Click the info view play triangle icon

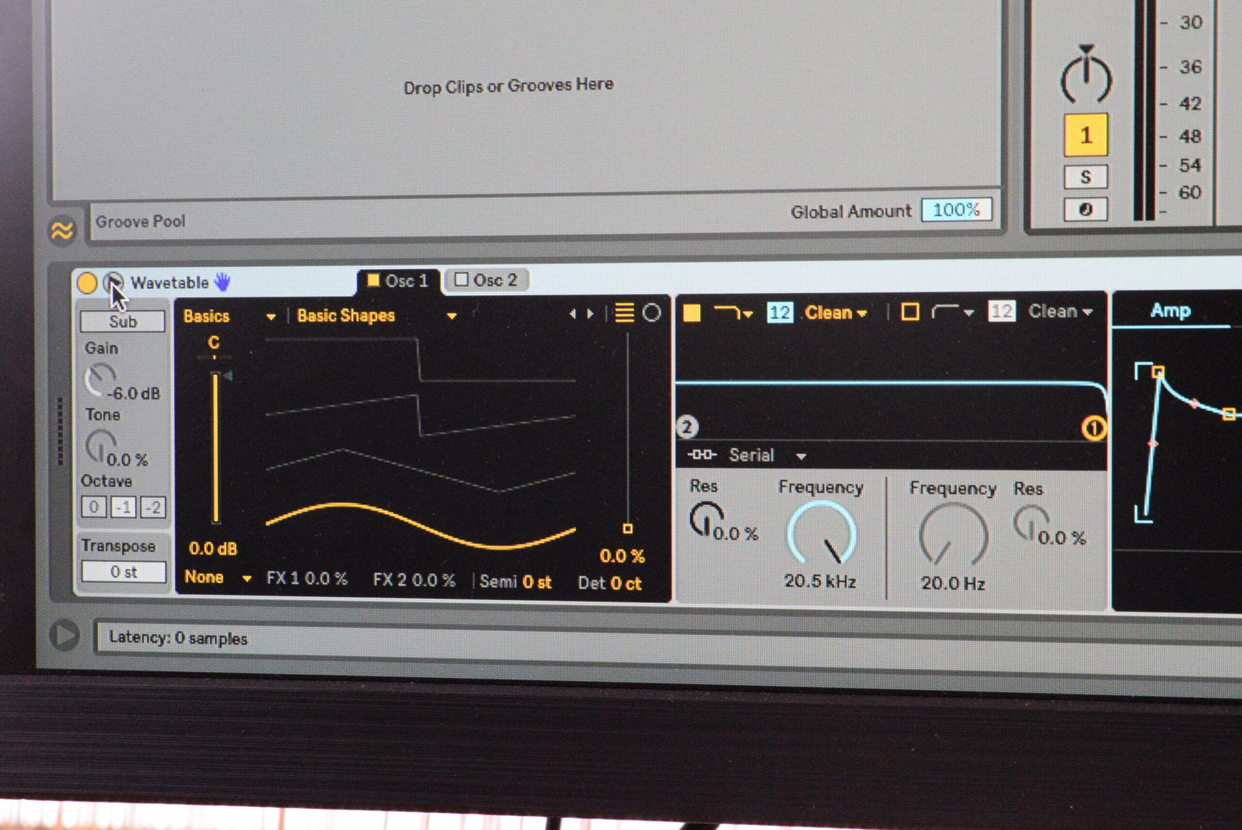pyautogui.click(x=65, y=635)
